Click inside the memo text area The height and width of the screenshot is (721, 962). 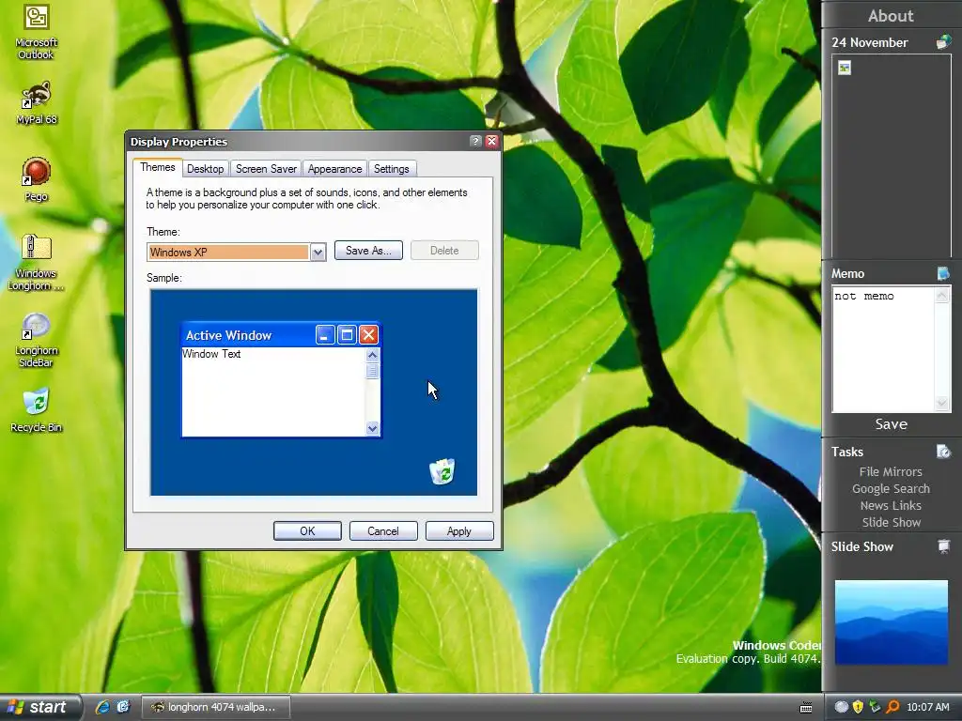(883, 349)
